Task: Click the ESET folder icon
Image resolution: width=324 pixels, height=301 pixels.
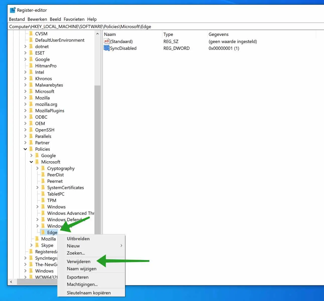Action: point(31,53)
